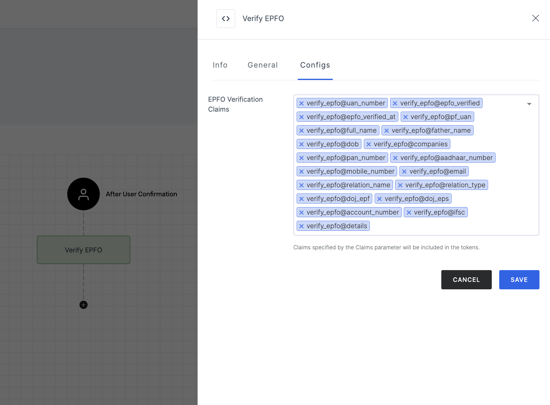Click the Verify EPFO panel title

coord(263,19)
